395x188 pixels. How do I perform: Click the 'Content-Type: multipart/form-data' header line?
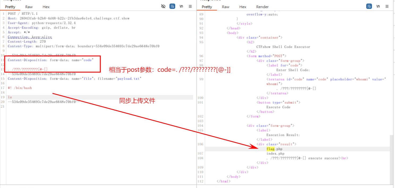click(83, 46)
